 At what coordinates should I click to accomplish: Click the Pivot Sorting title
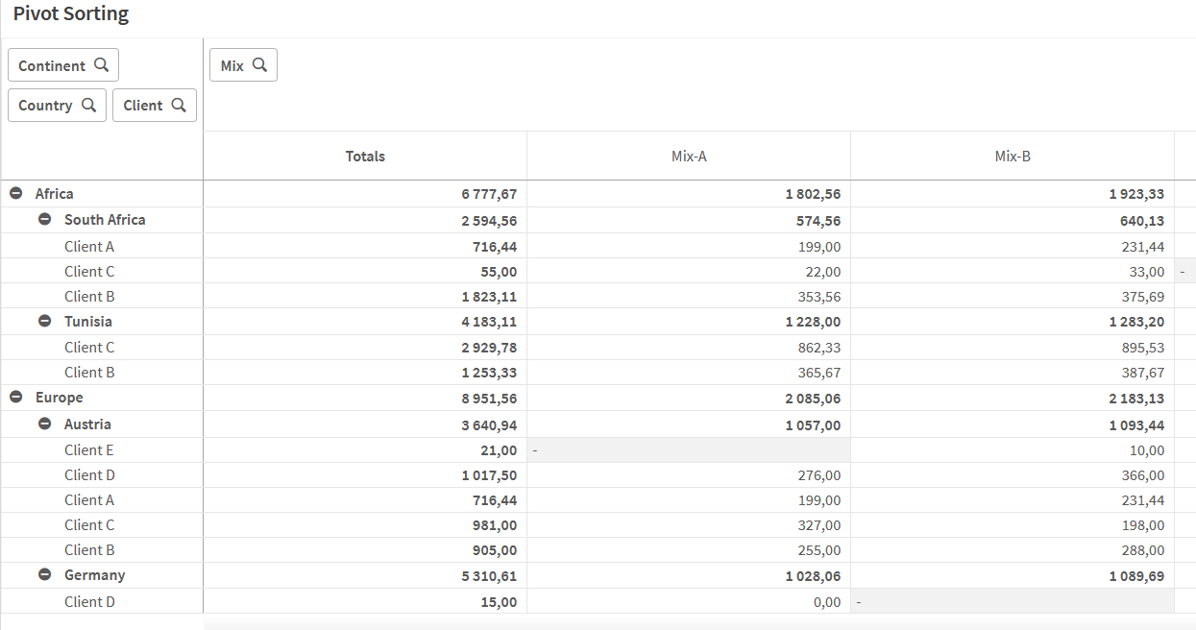pyautogui.click(x=71, y=14)
